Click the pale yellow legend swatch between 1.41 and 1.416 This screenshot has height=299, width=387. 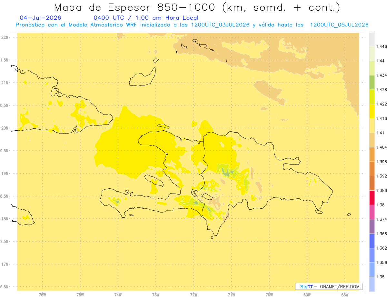pos(372,125)
